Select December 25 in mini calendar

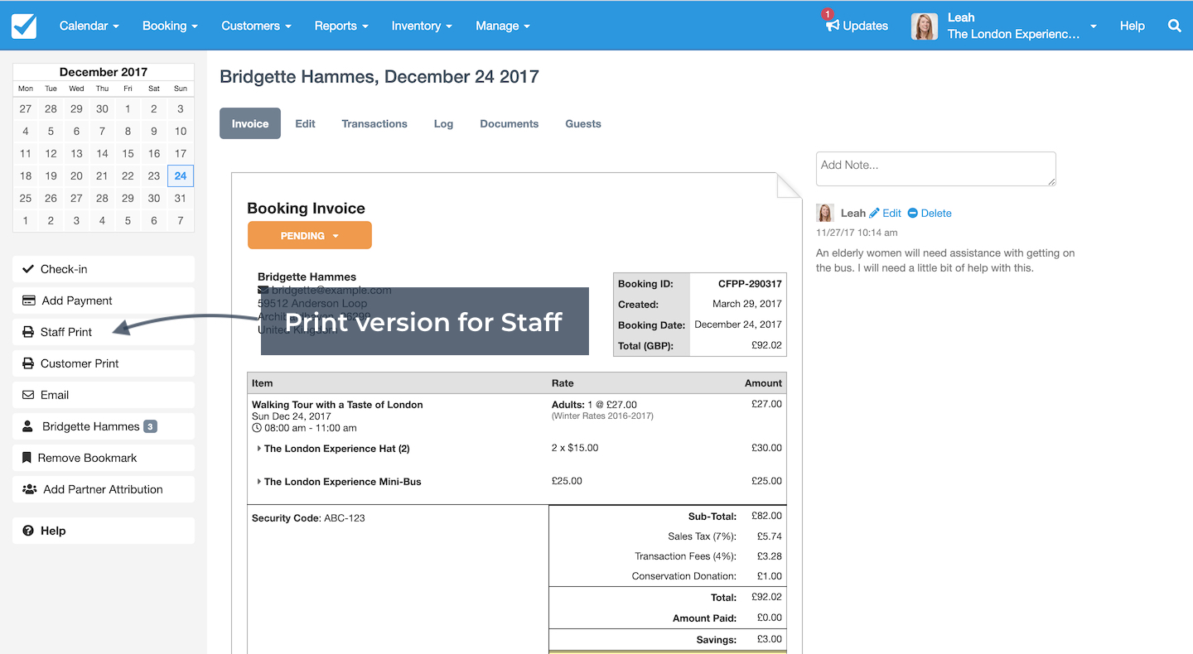pyautogui.click(x=26, y=198)
